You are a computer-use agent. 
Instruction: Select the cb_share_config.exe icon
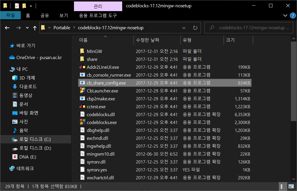[x=82, y=83]
